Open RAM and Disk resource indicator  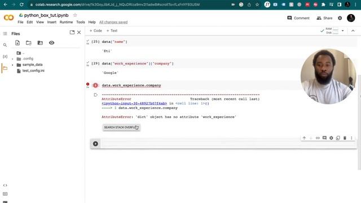tap(332, 30)
